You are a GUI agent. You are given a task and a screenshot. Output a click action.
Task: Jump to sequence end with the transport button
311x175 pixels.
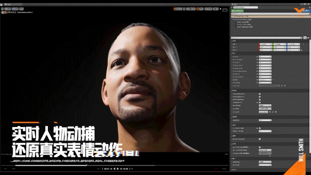(127, 169)
